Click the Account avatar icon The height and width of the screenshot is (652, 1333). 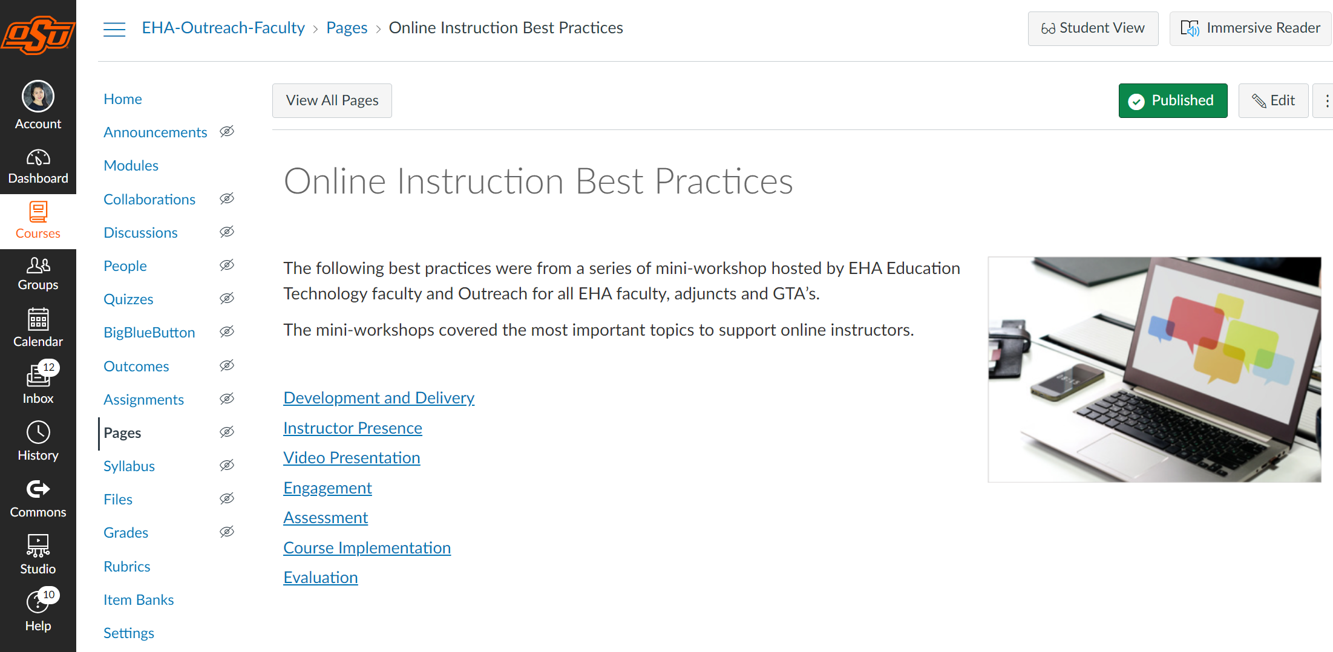[x=38, y=96]
